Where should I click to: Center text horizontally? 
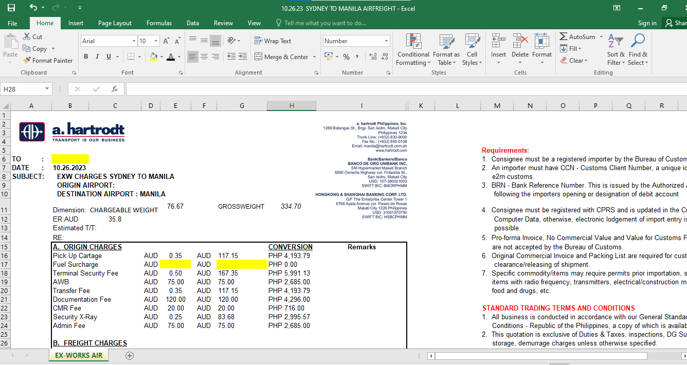click(x=204, y=57)
